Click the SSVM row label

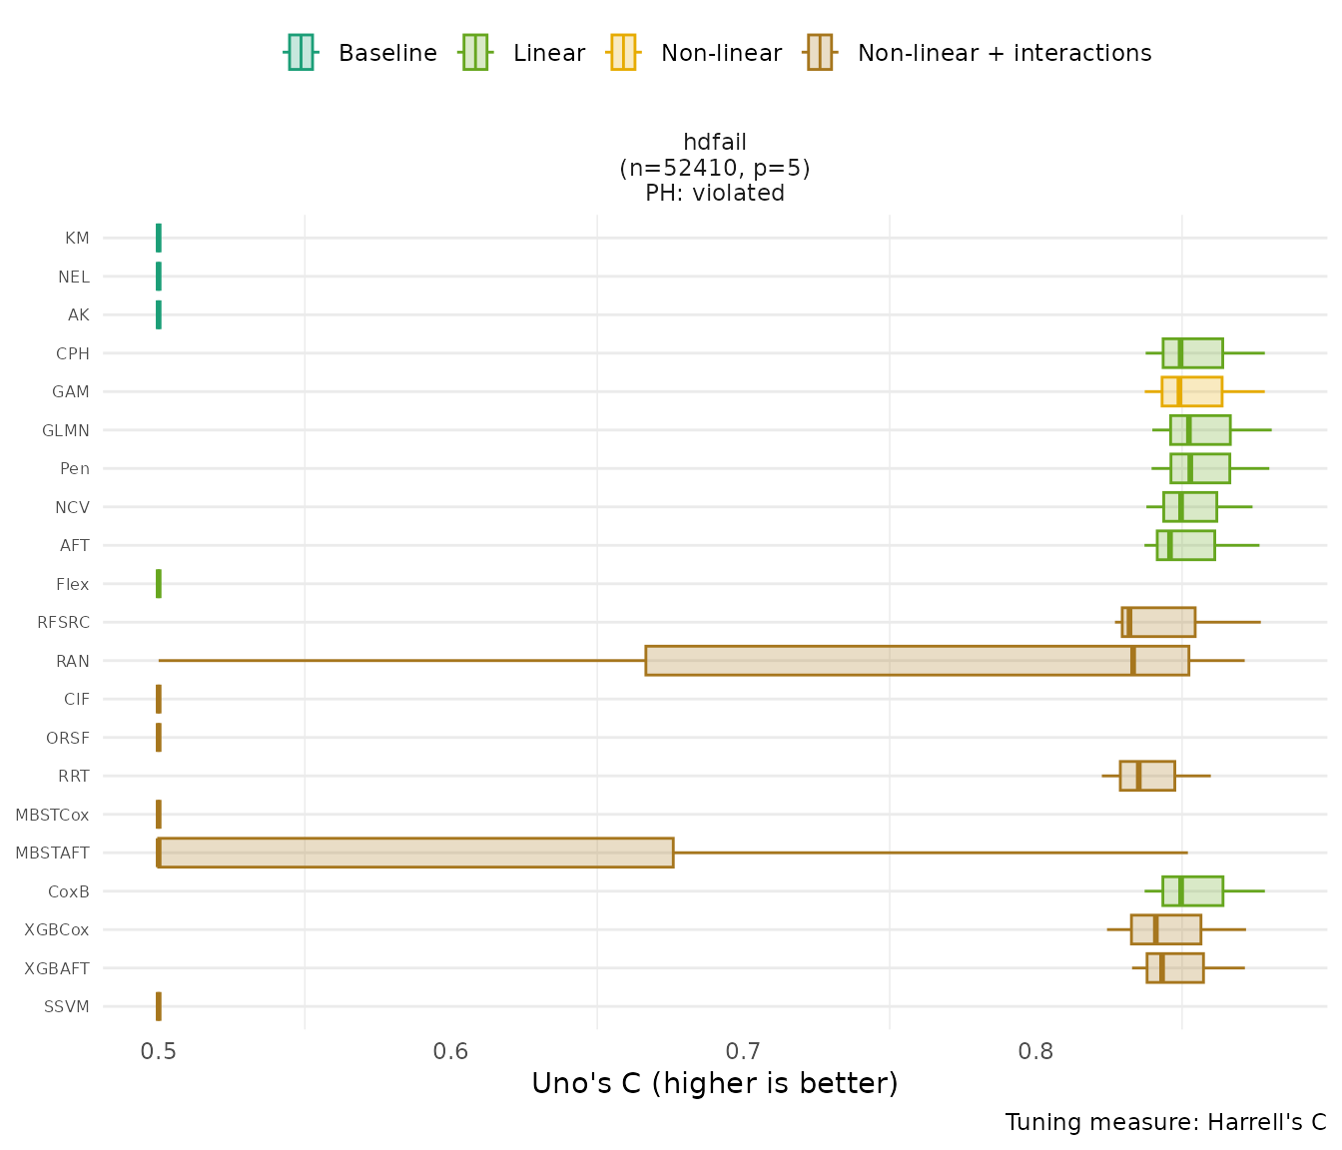67,1006
